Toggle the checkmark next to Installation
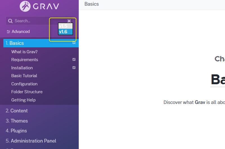Image resolution: width=225 pixels, height=149 pixels. click(x=74, y=68)
